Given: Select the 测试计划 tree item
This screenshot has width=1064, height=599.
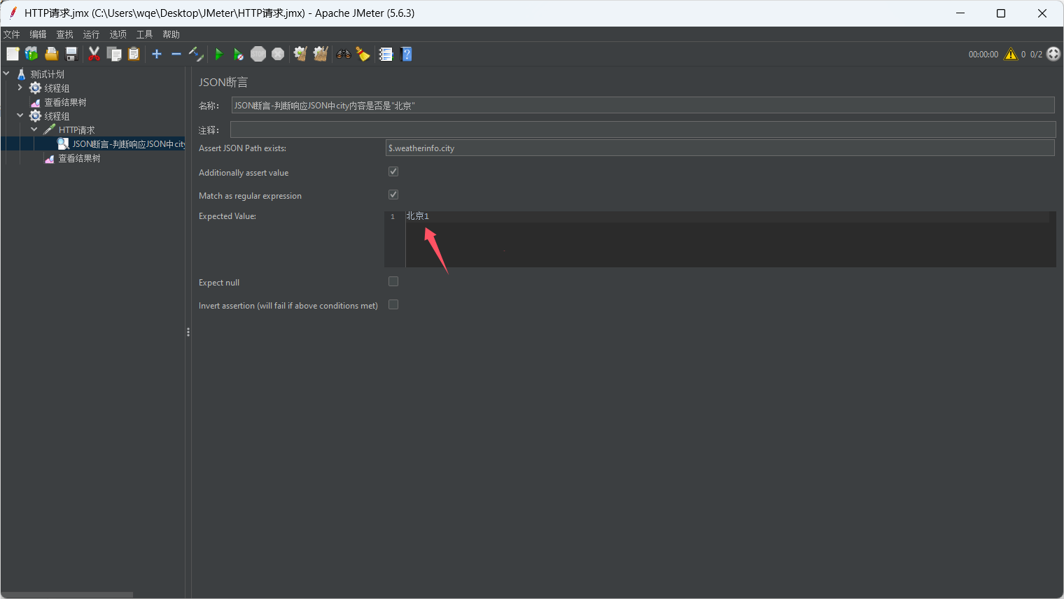Looking at the screenshot, I should pyautogui.click(x=47, y=74).
